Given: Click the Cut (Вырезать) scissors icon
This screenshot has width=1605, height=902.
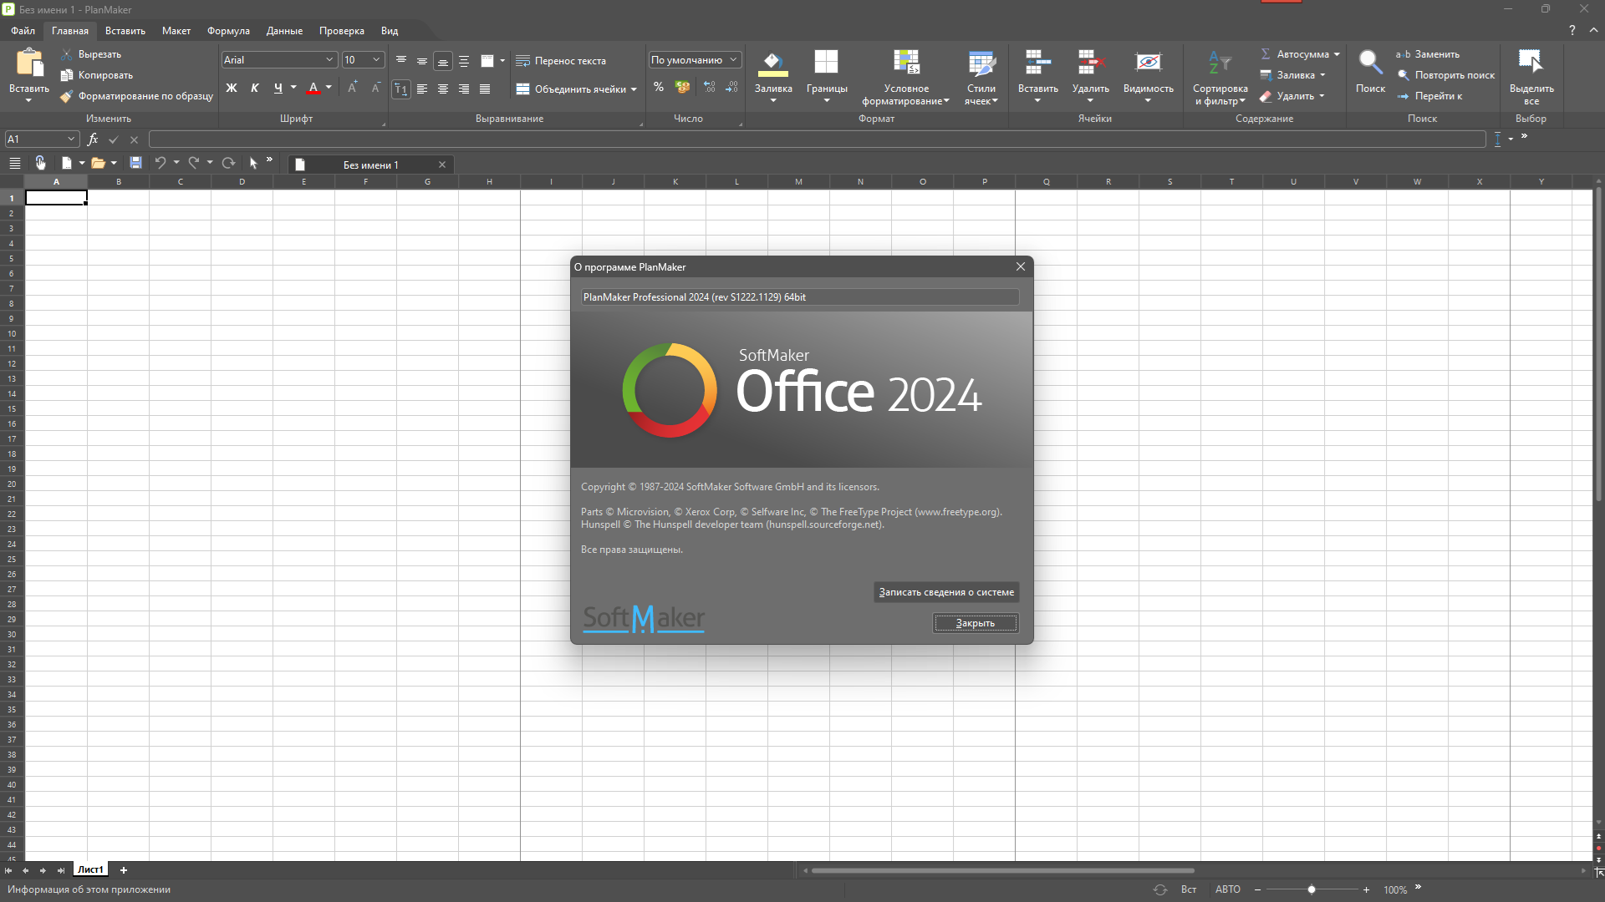Looking at the screenshot, I should click(x=67, y=54).
